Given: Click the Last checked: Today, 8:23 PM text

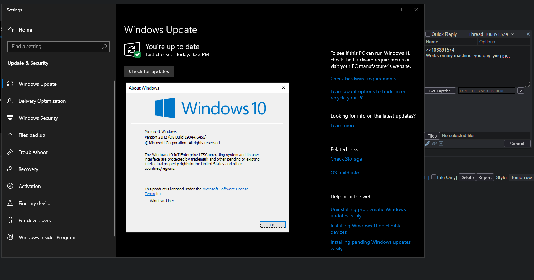Looking at the screenshot, I should pos(177,54).
